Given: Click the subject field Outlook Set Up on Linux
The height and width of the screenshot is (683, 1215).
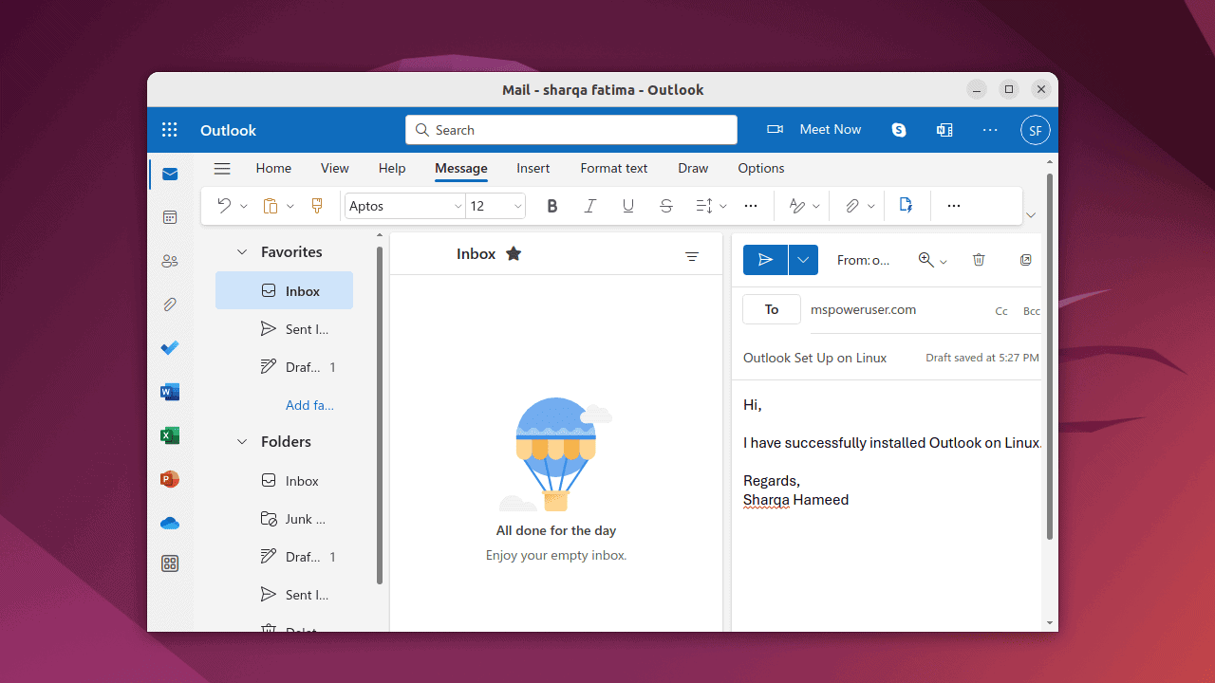Looking at the screenshot, I should click(814, 358).
